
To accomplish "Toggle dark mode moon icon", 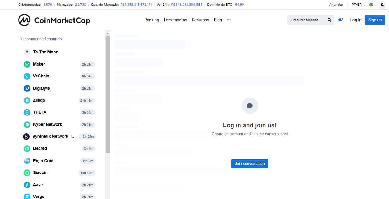I will coord(382,5).
